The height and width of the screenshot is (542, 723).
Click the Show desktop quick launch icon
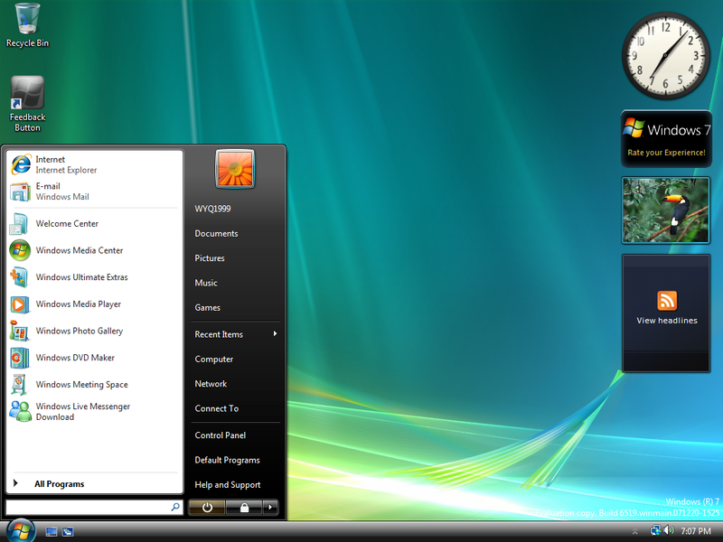[x=51, y=533]
